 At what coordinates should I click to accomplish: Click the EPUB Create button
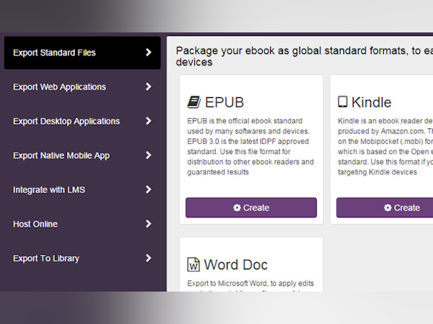(x=251, y=207)
